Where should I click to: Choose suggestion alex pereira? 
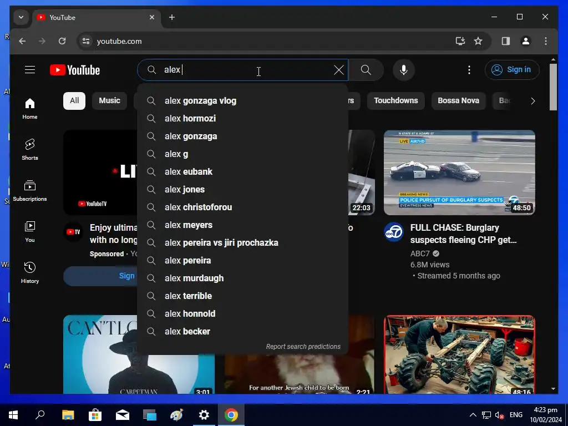click(x=243, y=261)
